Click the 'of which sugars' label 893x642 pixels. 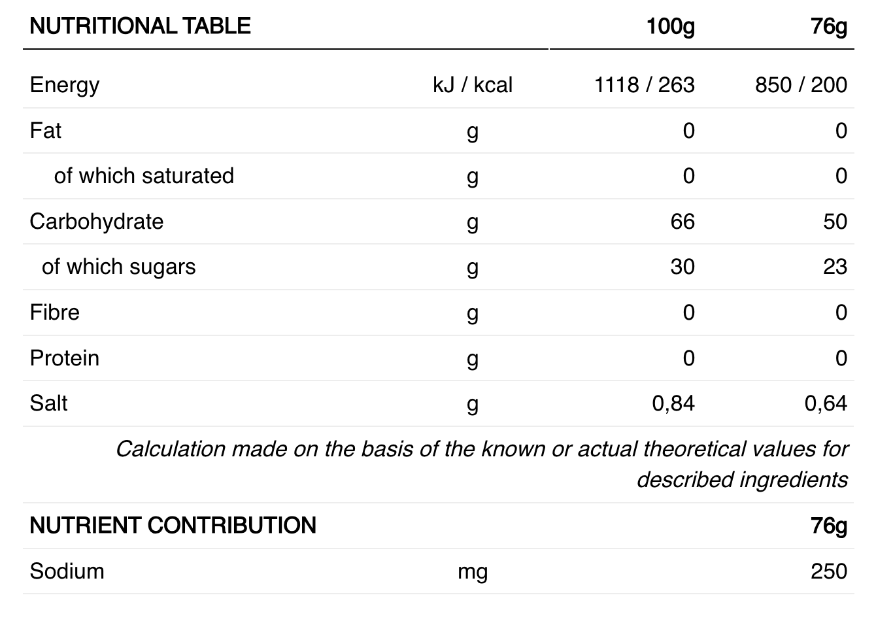[x=118, y=267]
